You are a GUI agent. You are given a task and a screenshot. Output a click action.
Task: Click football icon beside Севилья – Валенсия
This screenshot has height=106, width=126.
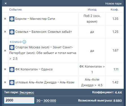pyautogui.click(x=12, y=32)
